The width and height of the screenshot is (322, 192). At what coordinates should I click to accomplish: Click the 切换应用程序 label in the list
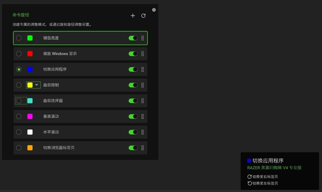(x=55, y=69)
